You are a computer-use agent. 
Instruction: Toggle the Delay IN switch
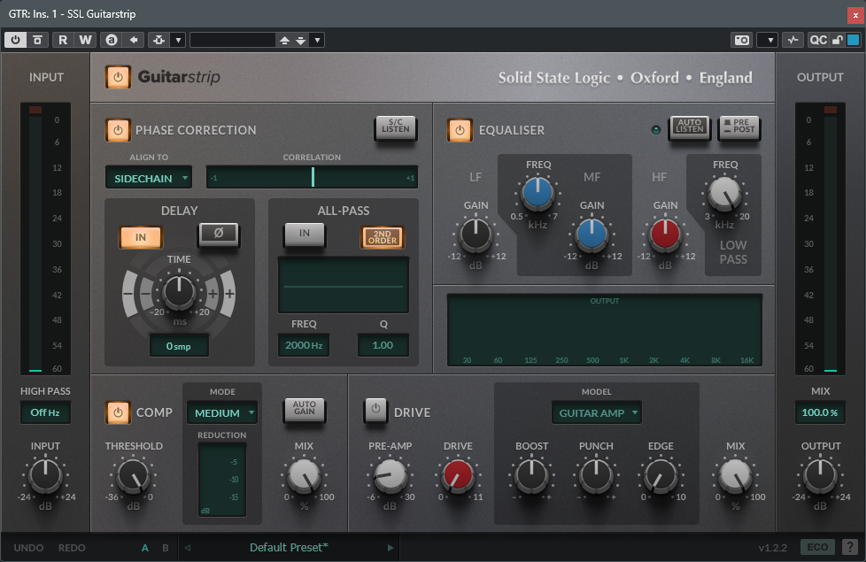[141, 237]
